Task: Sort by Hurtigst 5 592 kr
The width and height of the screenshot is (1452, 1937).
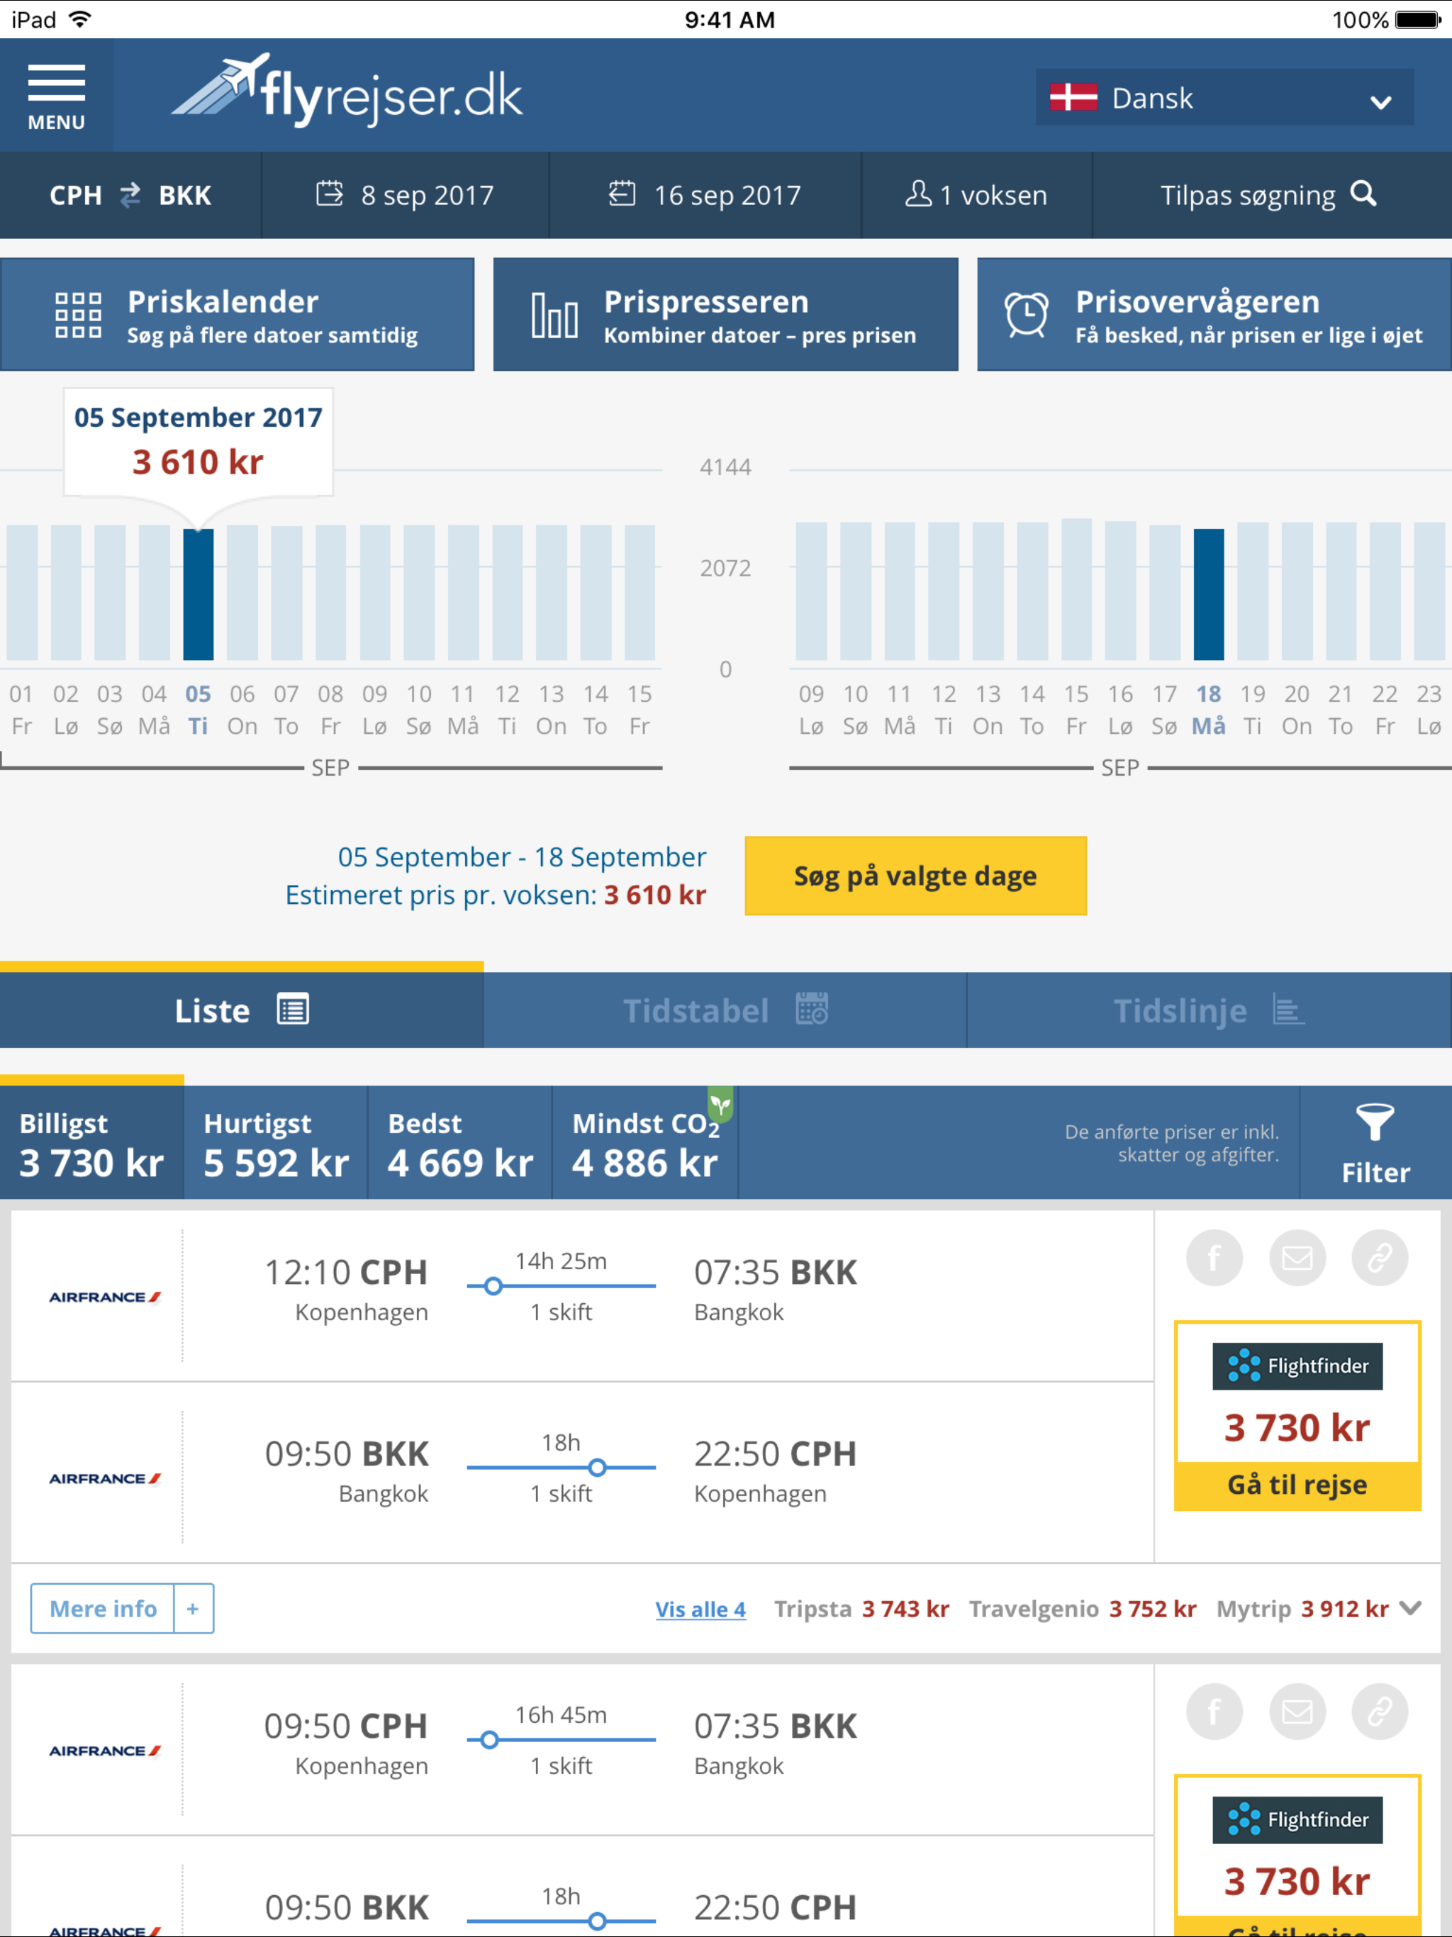Action: click(276, 1143)
